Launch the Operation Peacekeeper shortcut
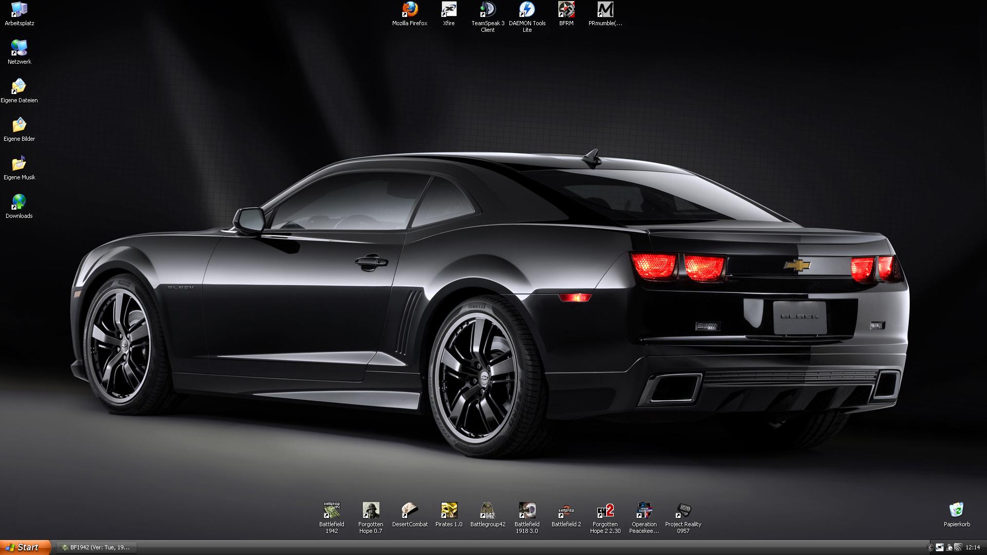Image resolution: width=987 pixels, height=555 pixels. (644, 518)
